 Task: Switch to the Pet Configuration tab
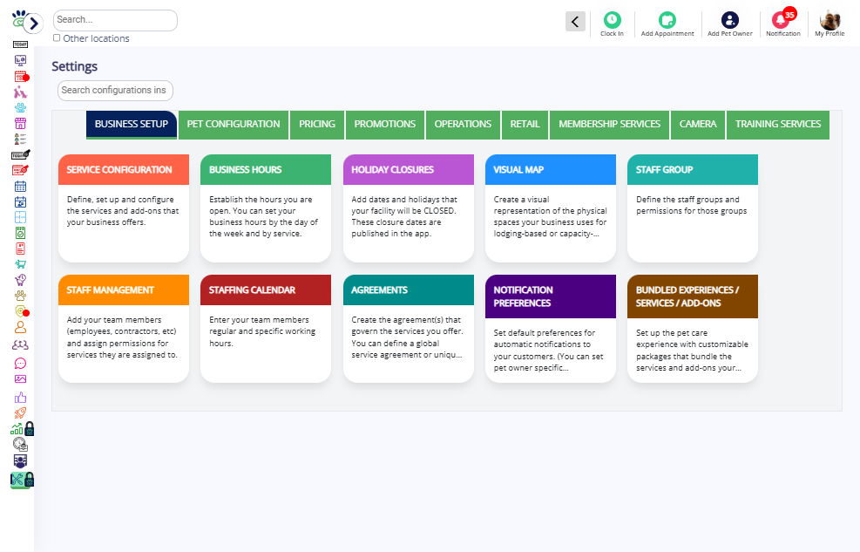tap(234, 125)
